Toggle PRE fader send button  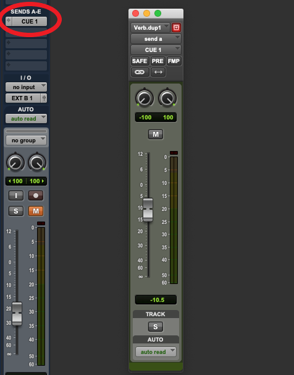point(157,61)
